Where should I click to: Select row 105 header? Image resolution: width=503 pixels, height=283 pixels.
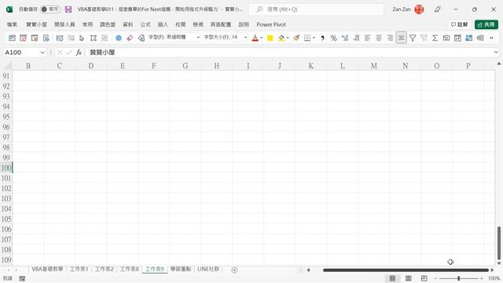pos(6,219)
